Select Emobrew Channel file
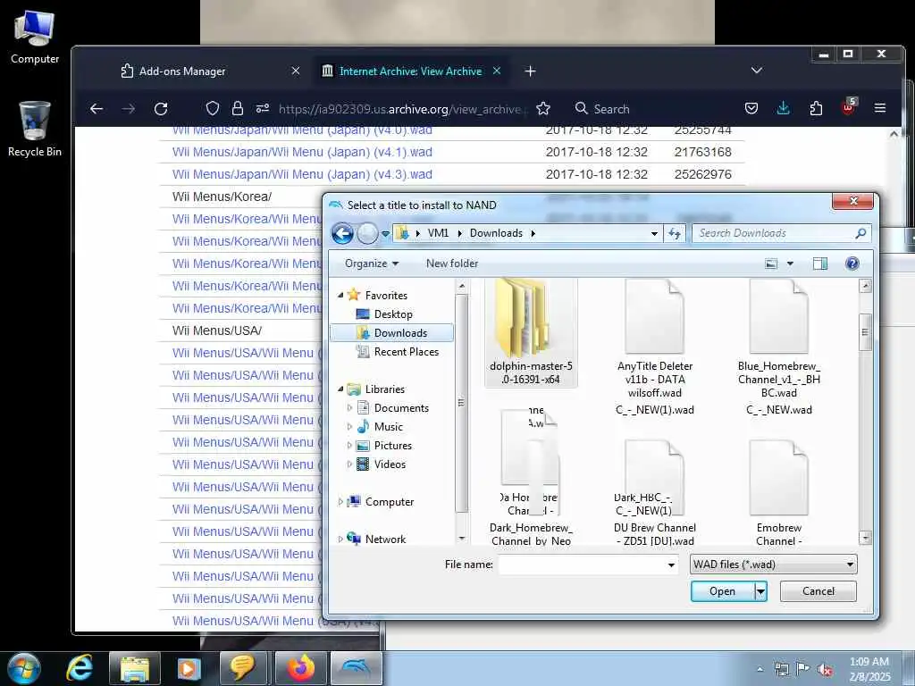915x686 pixels. click(x=778, y=493)
